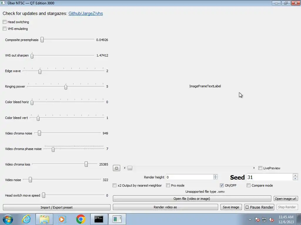The width and height of the screenshot is (301, 225).
Task: Show hidden system tray icons
Action: pyautogui.click(x=250, y=219)
